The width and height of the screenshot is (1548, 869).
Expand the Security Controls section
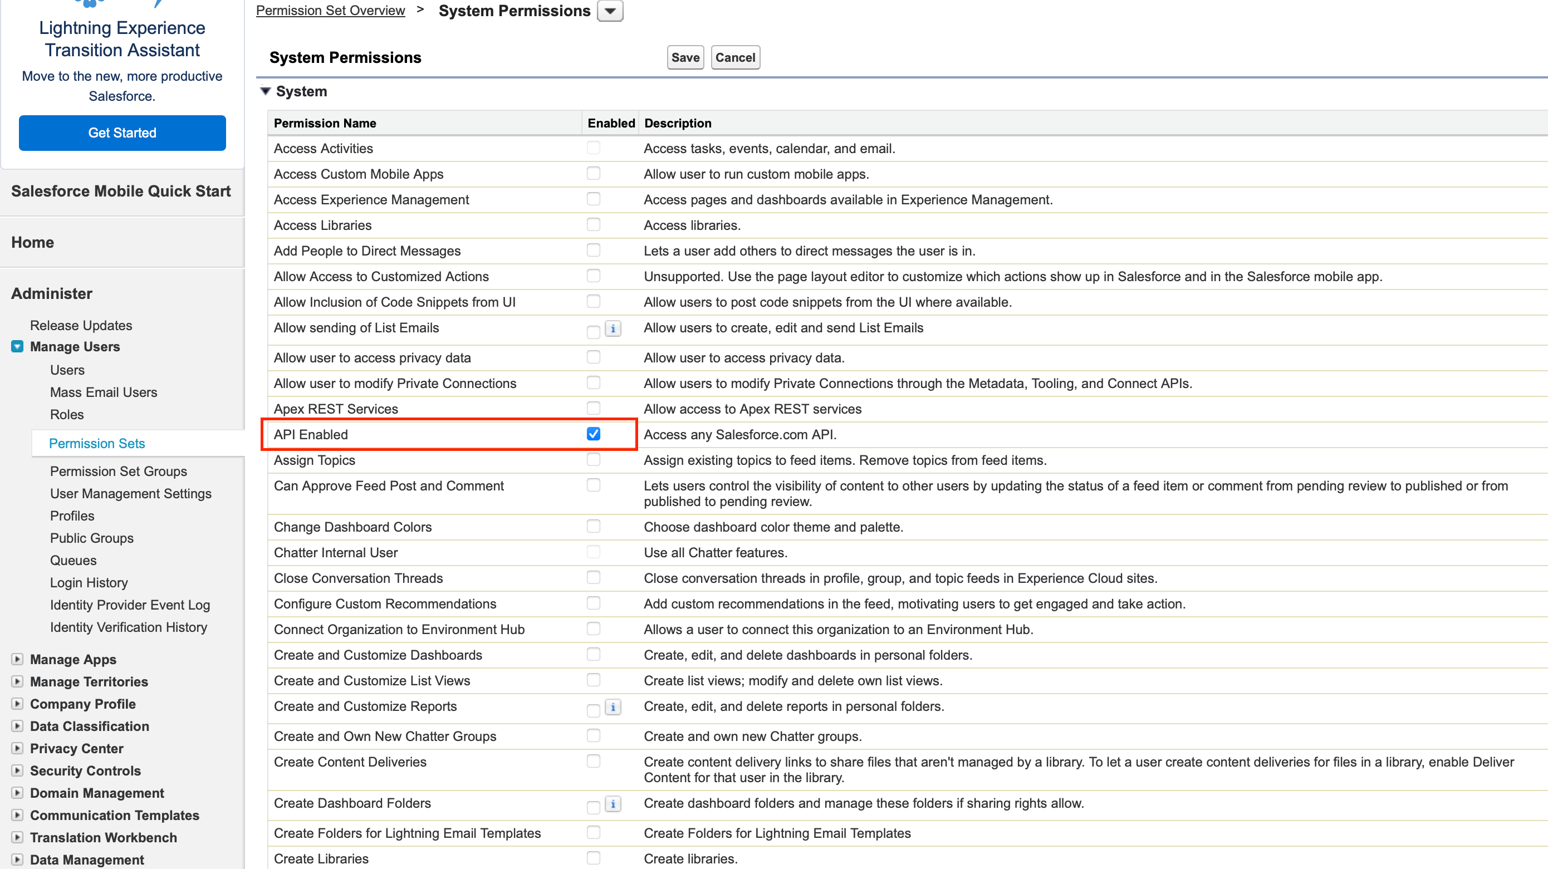click(x=17, y=770)
